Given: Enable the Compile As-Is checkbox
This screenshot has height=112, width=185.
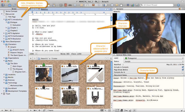Looking at the screenshot, I should click(183, 72).
